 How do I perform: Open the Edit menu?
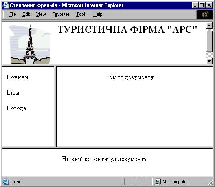[x=26, y=14]
